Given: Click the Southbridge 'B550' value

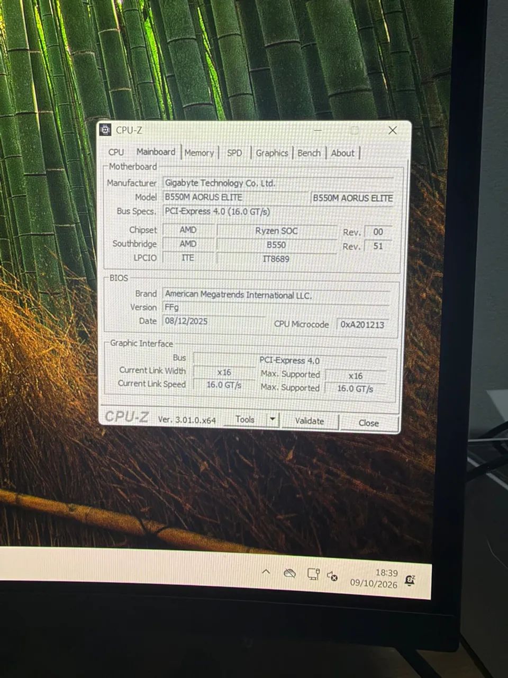Looking at the screenshot, I should coord(276,245).
